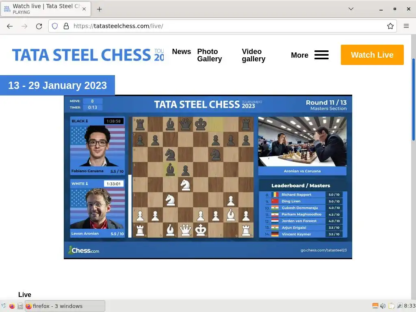Click the white queen on the board
The width and height of the screenshot is (416, 312).
185,230
